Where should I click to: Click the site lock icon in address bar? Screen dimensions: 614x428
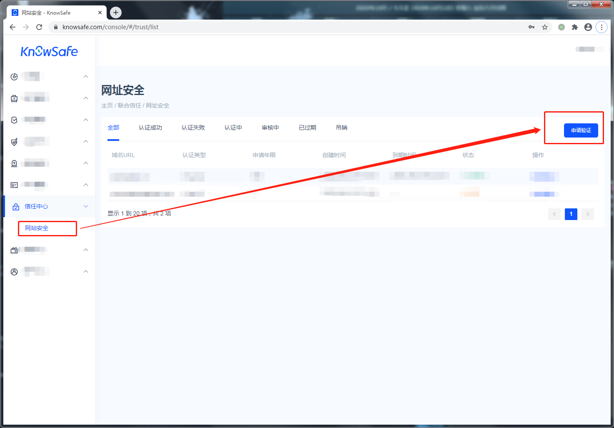(55, 27)
